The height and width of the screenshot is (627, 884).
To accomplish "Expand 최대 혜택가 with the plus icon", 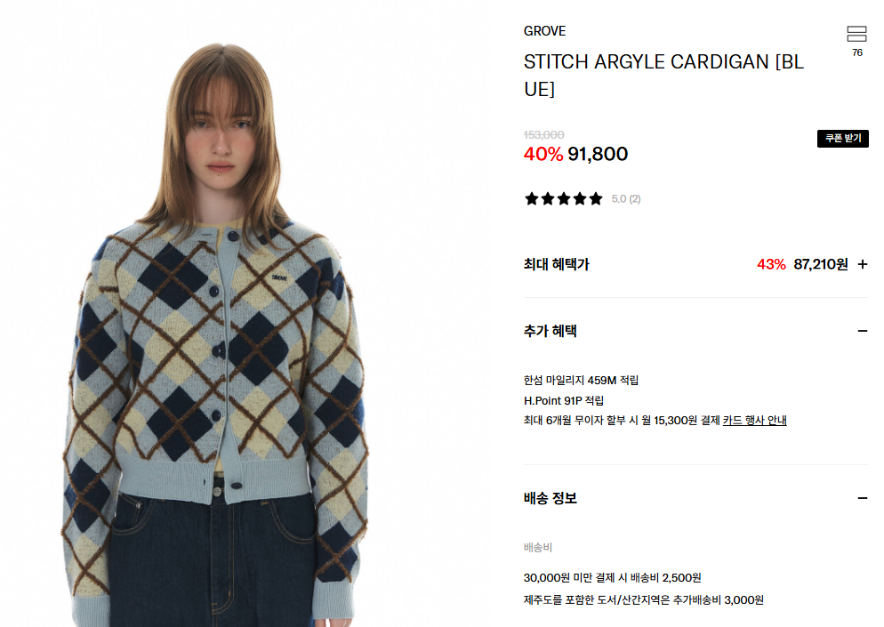I will tap(863, 264).
